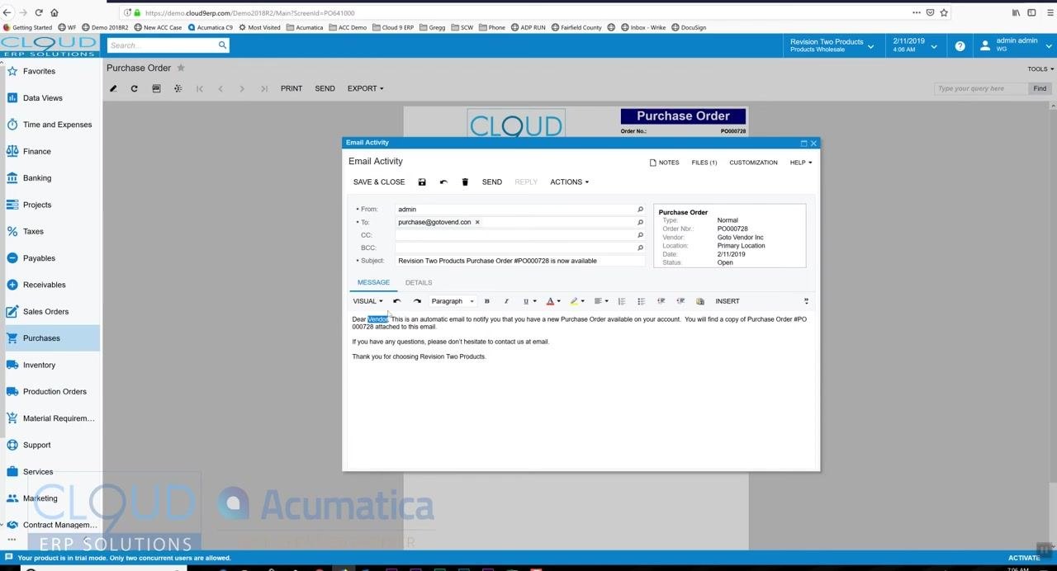Open the lookup for the From field
Image resolution: width=1057 pixels, height=571 pixels.
(x=640, y=210)
